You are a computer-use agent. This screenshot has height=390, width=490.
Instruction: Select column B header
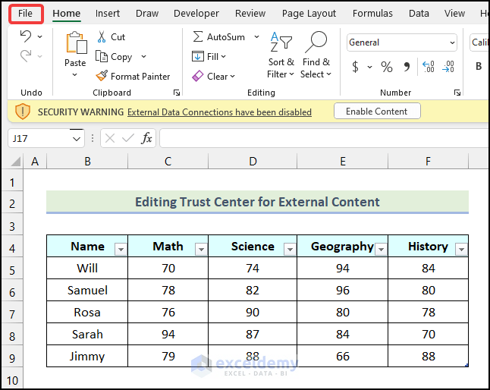click(x=87, y=162)
